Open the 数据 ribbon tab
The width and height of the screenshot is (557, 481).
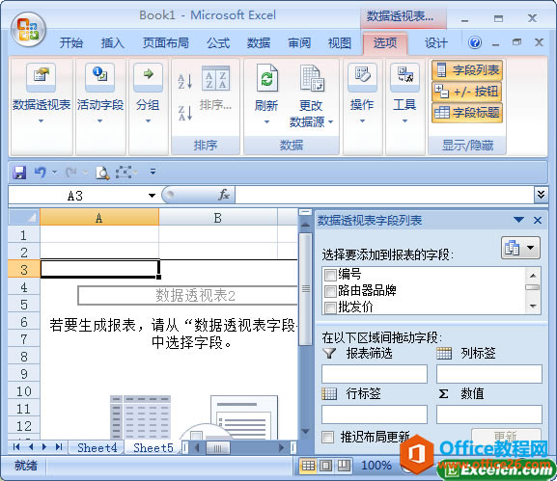[x=259, y=43]
